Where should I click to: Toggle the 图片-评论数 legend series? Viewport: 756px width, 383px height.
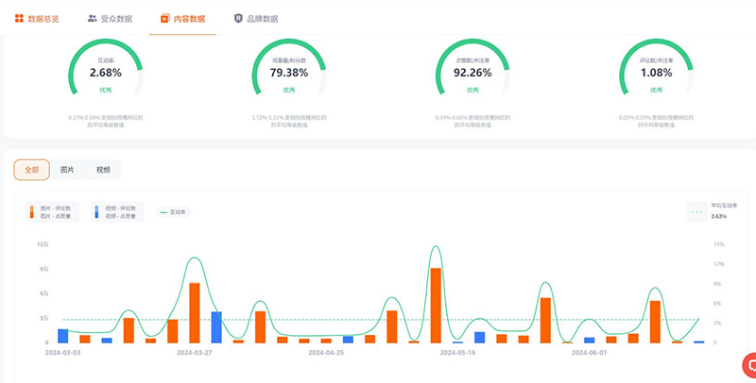tap(55, 208)
